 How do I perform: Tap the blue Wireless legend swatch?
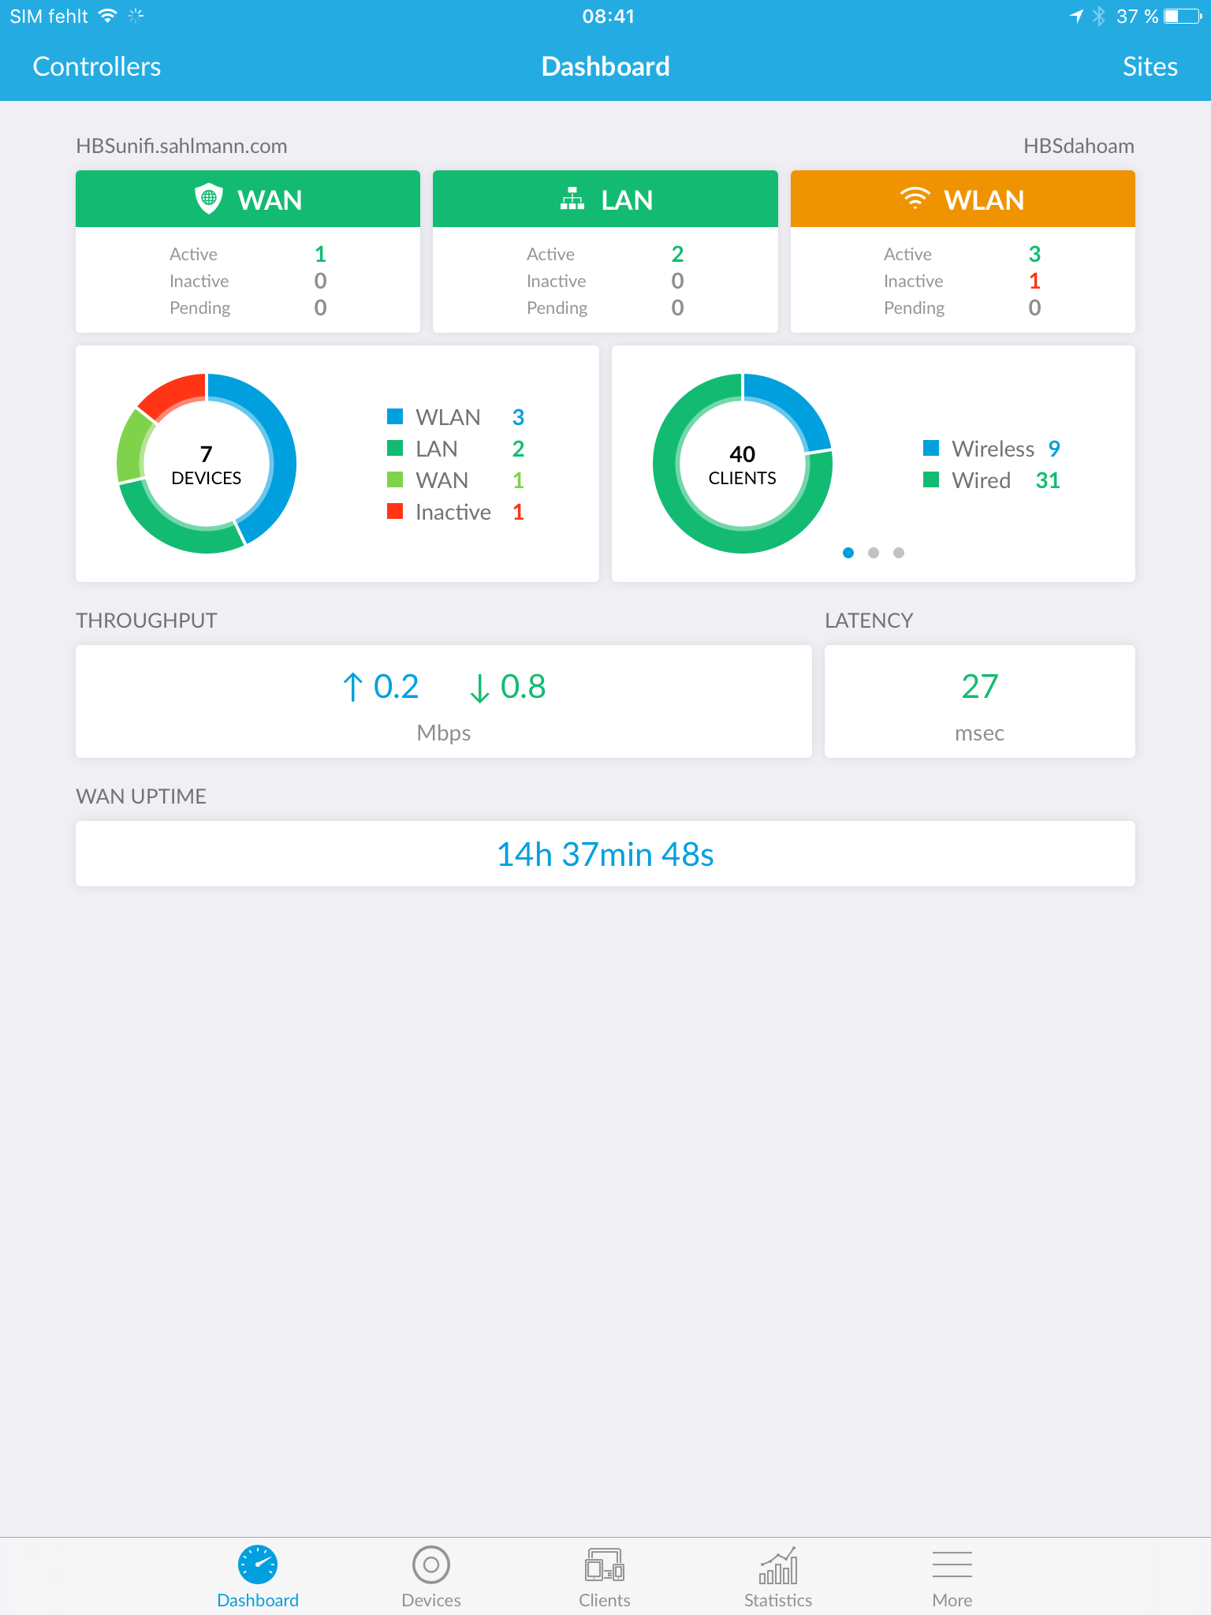click(x=931, y=448)
